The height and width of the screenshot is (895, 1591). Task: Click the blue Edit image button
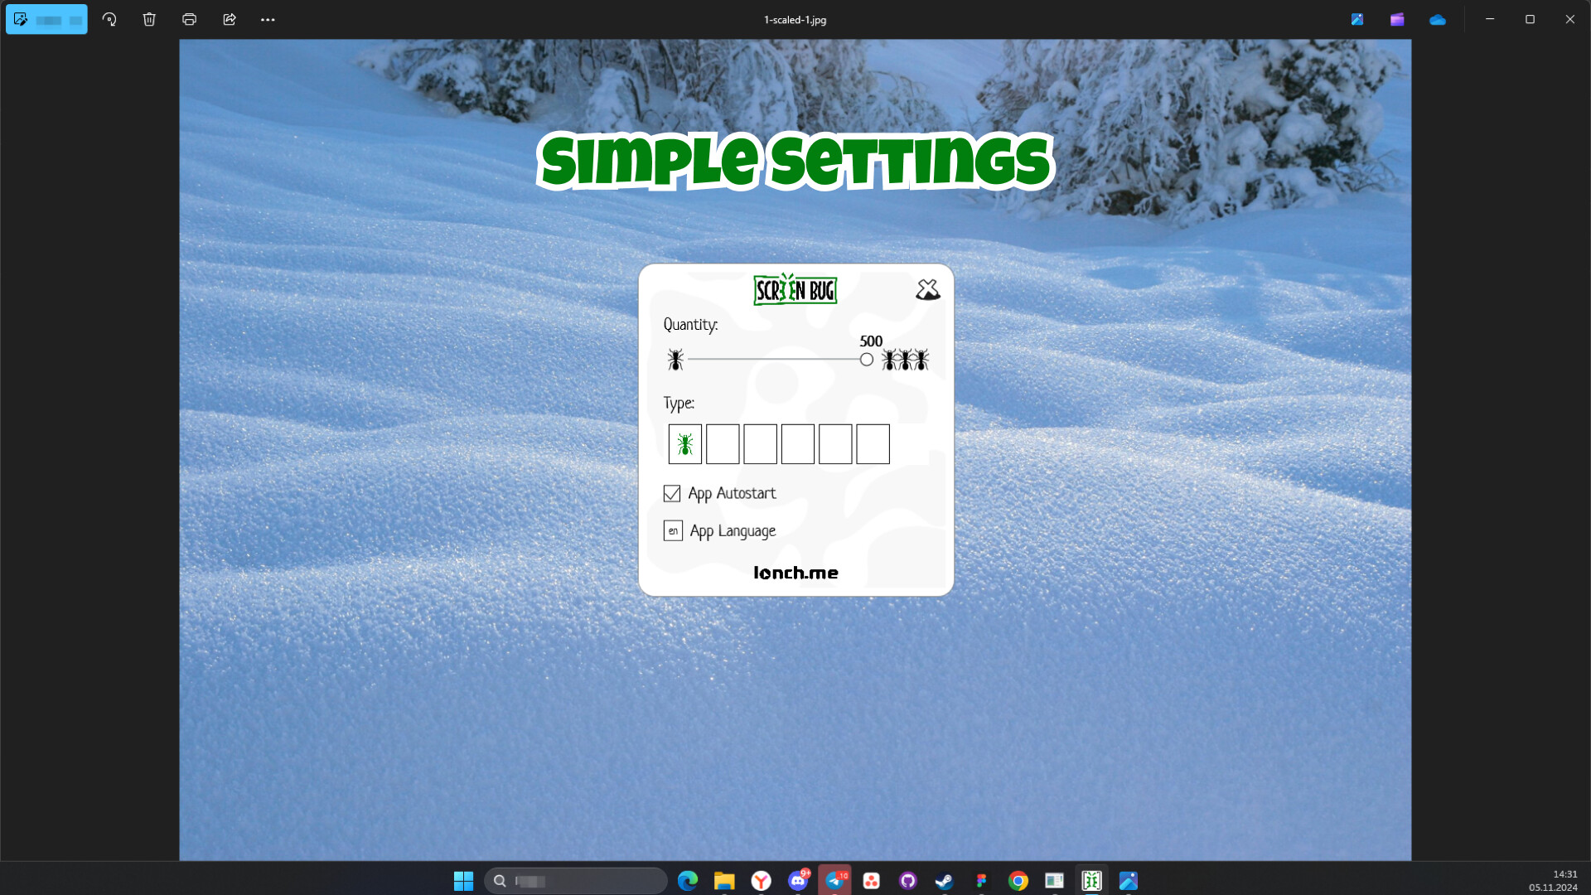[x=46, y=19]
